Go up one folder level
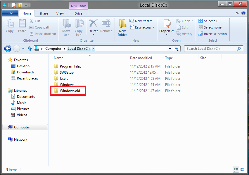The image size is (249, 175). (30, 49)
